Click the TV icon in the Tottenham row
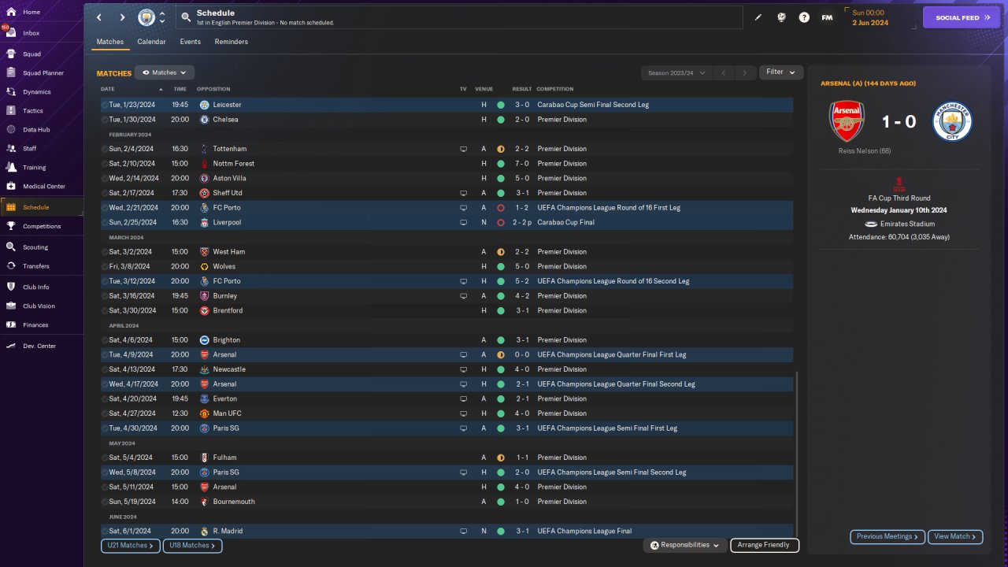 [x=464, y=149]
